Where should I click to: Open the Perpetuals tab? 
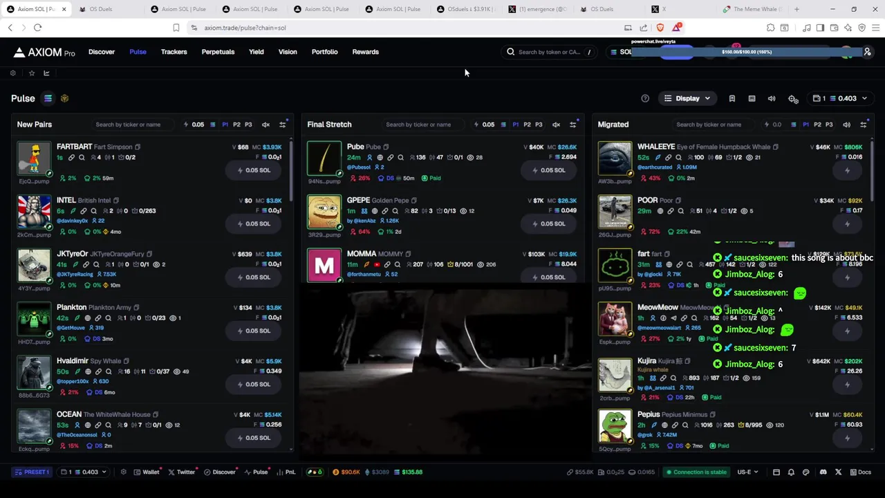(218, 52)
